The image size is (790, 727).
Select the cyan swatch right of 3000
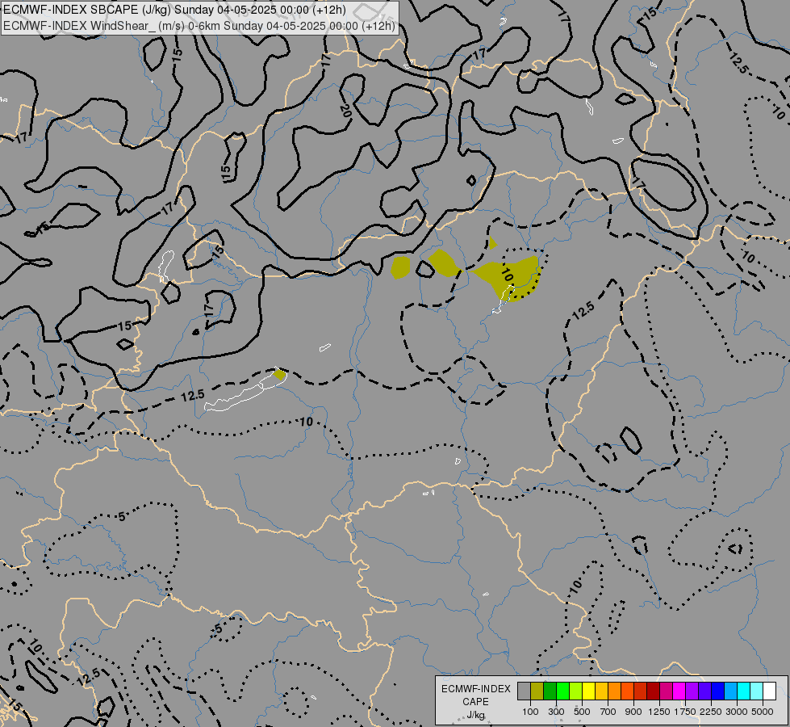point(744,691)
